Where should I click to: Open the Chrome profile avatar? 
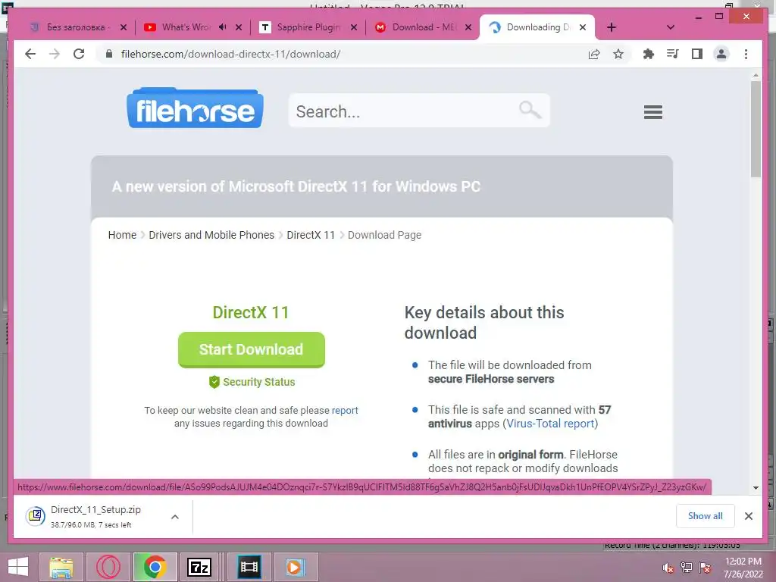721,54
